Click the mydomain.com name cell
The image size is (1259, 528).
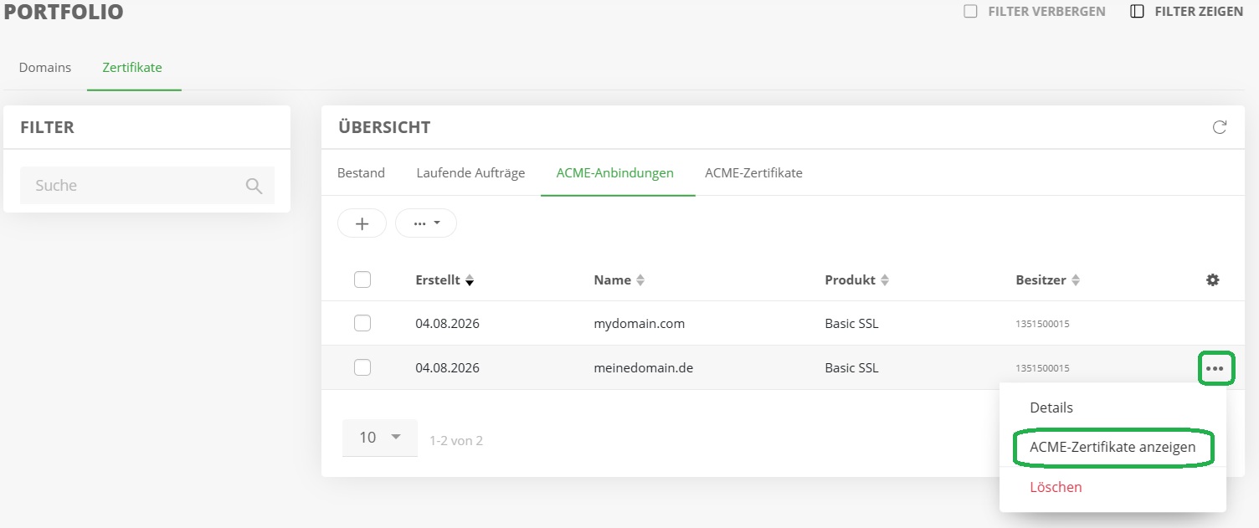pos(639,323)
